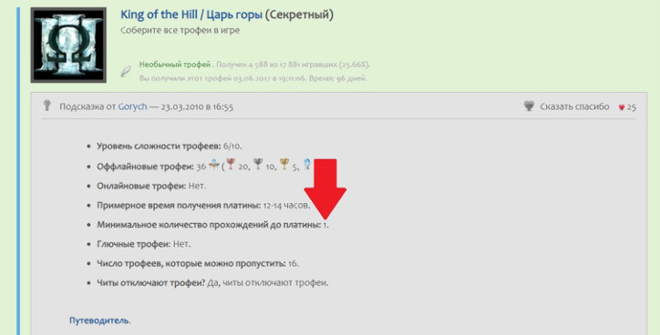Screen dimensions: 660x335
Task: Open Gorych author profile link
Action: [132, 107]
